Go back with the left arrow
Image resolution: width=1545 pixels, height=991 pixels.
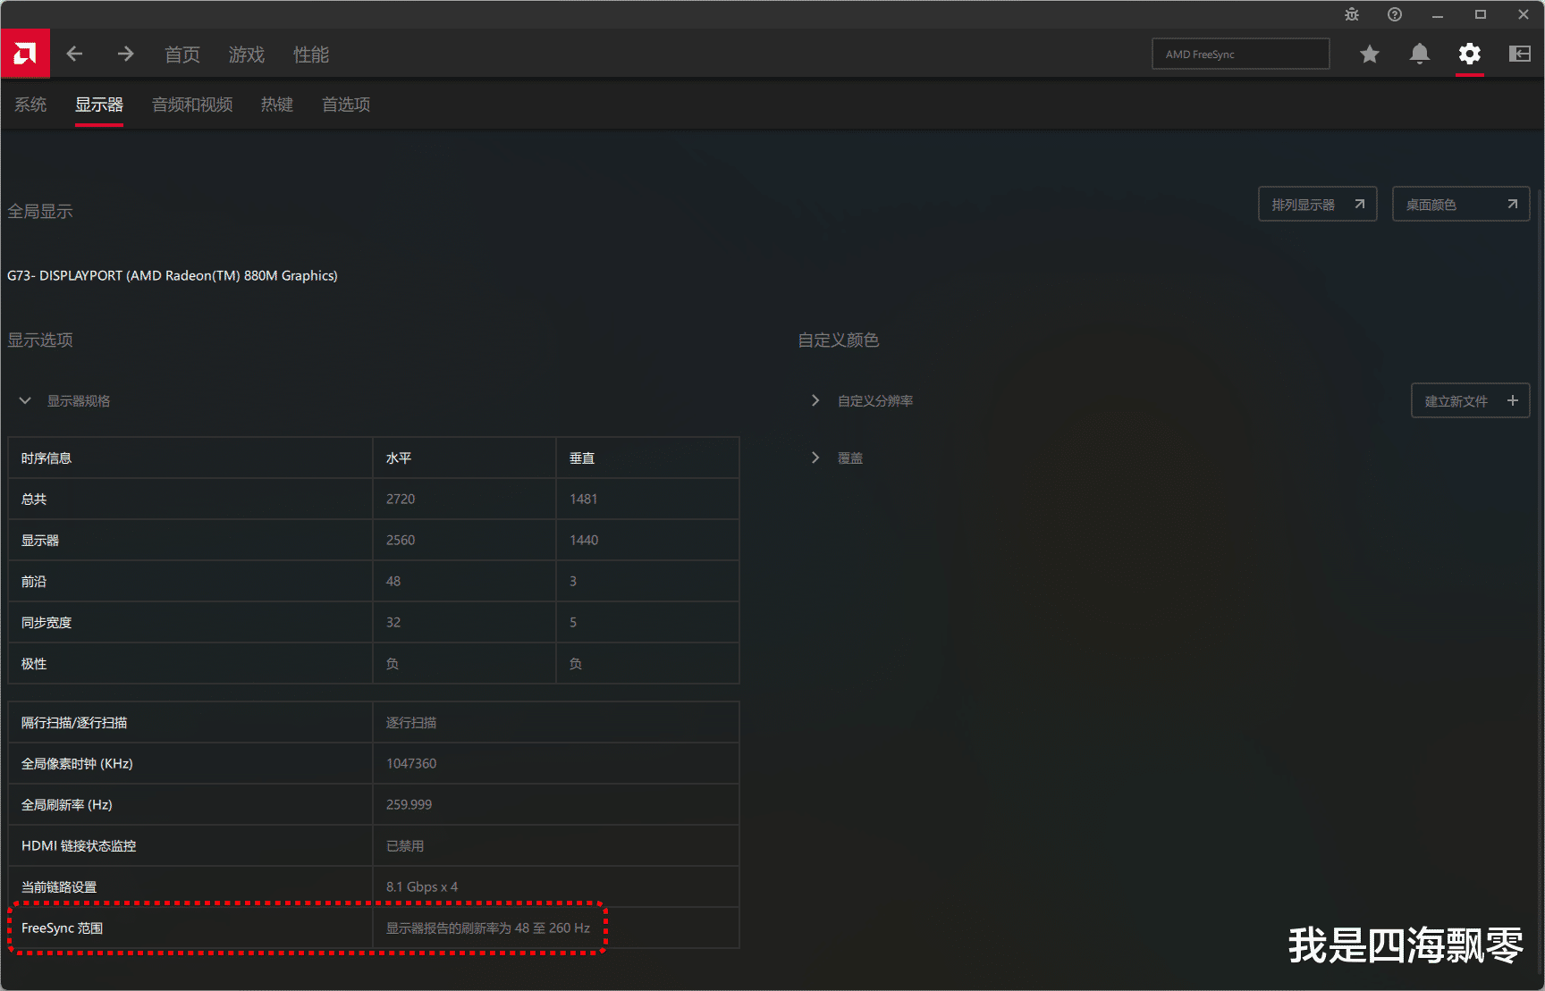tap(75, 55)
